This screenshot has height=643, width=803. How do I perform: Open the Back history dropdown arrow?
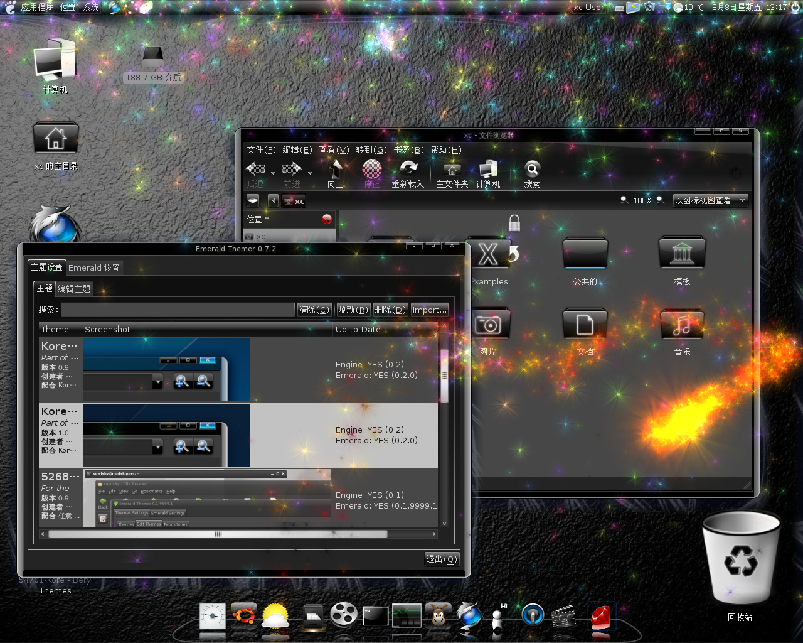pyautogui.click(x=273, y=173)
